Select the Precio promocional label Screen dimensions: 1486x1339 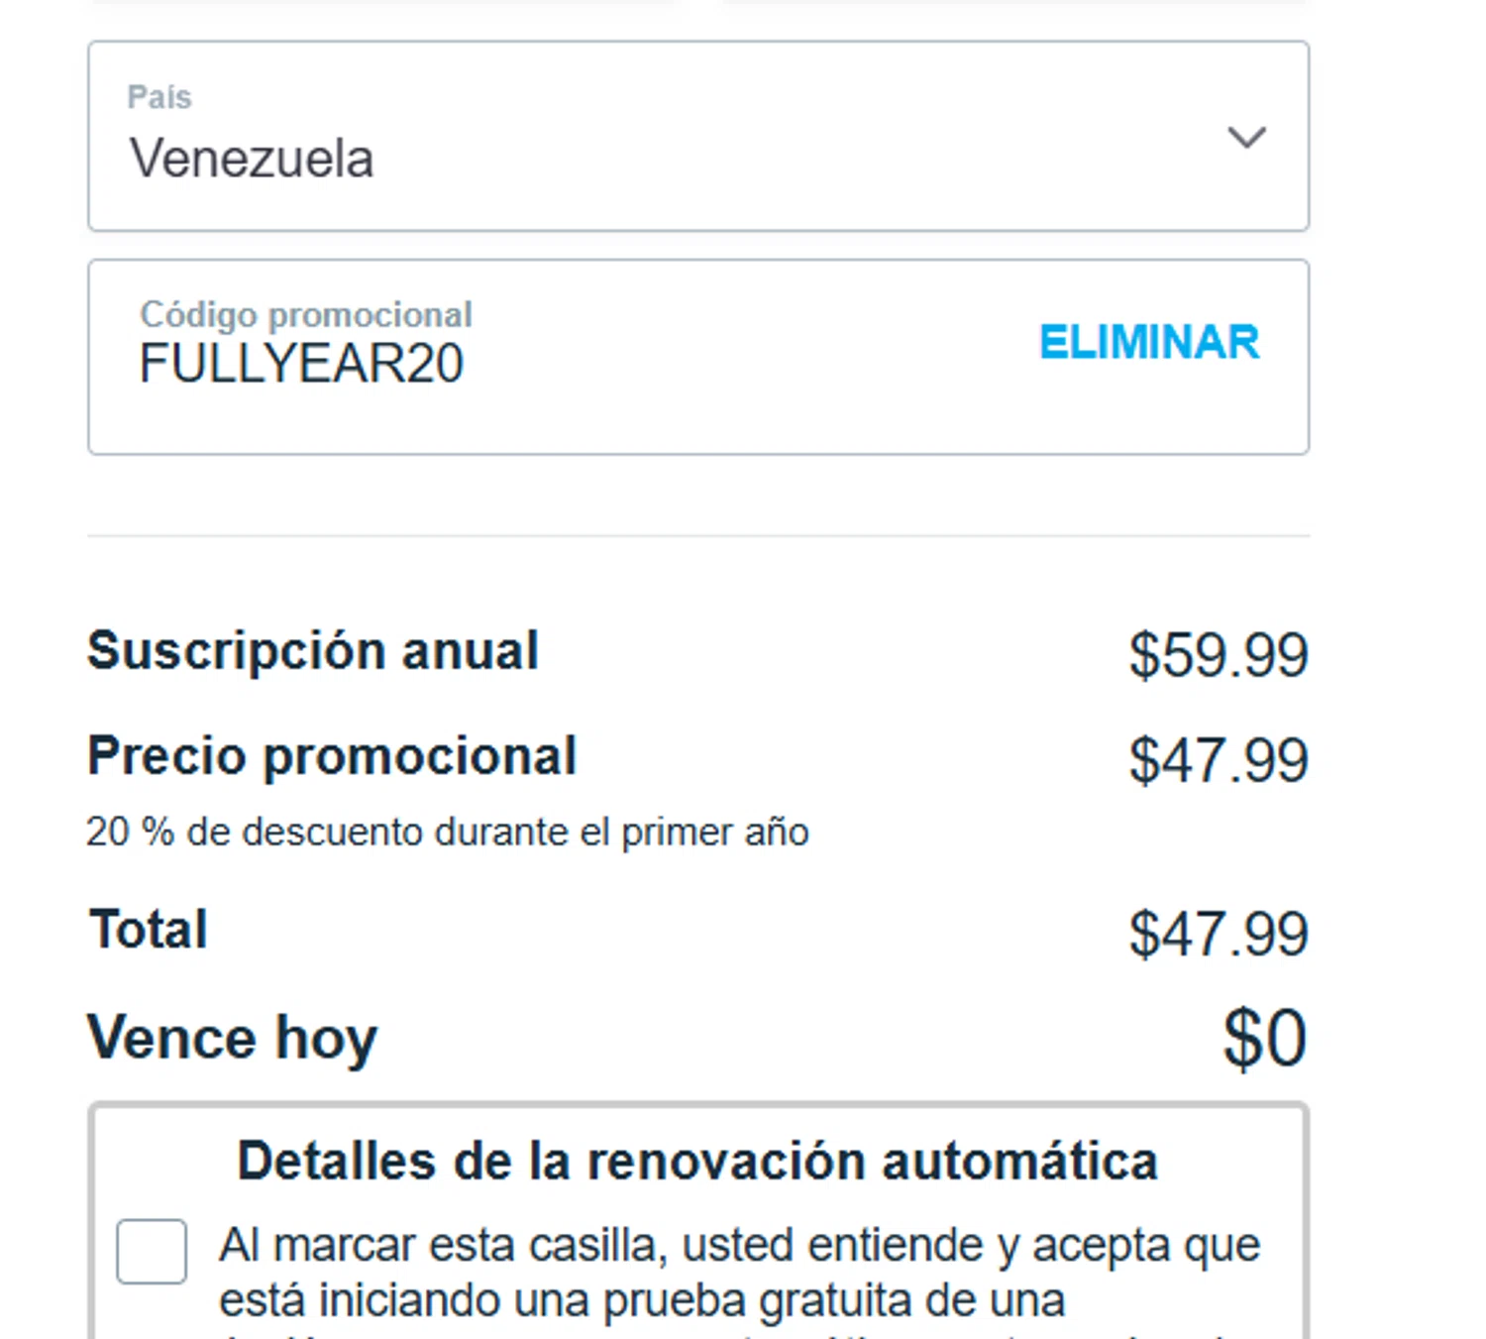[332, 756]
